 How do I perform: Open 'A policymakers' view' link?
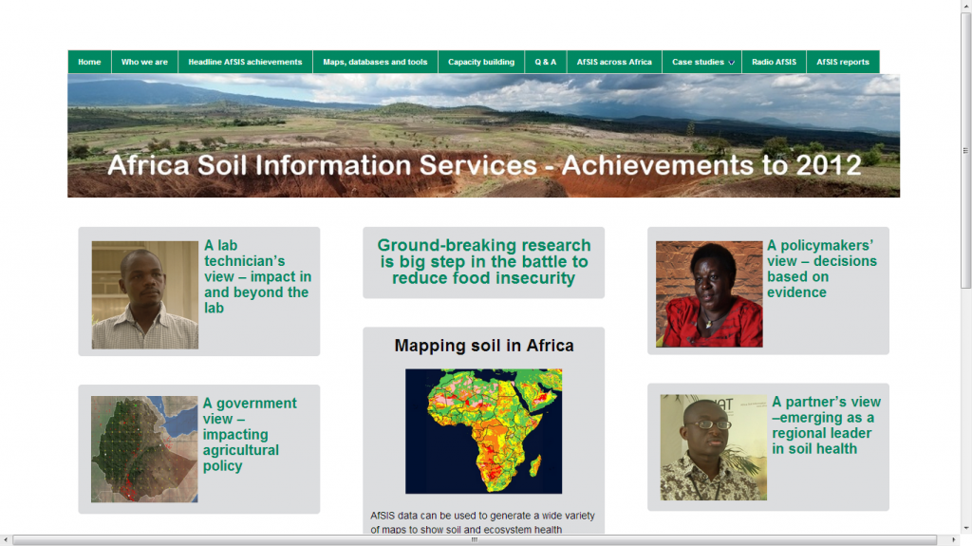(x=822, y=269)
